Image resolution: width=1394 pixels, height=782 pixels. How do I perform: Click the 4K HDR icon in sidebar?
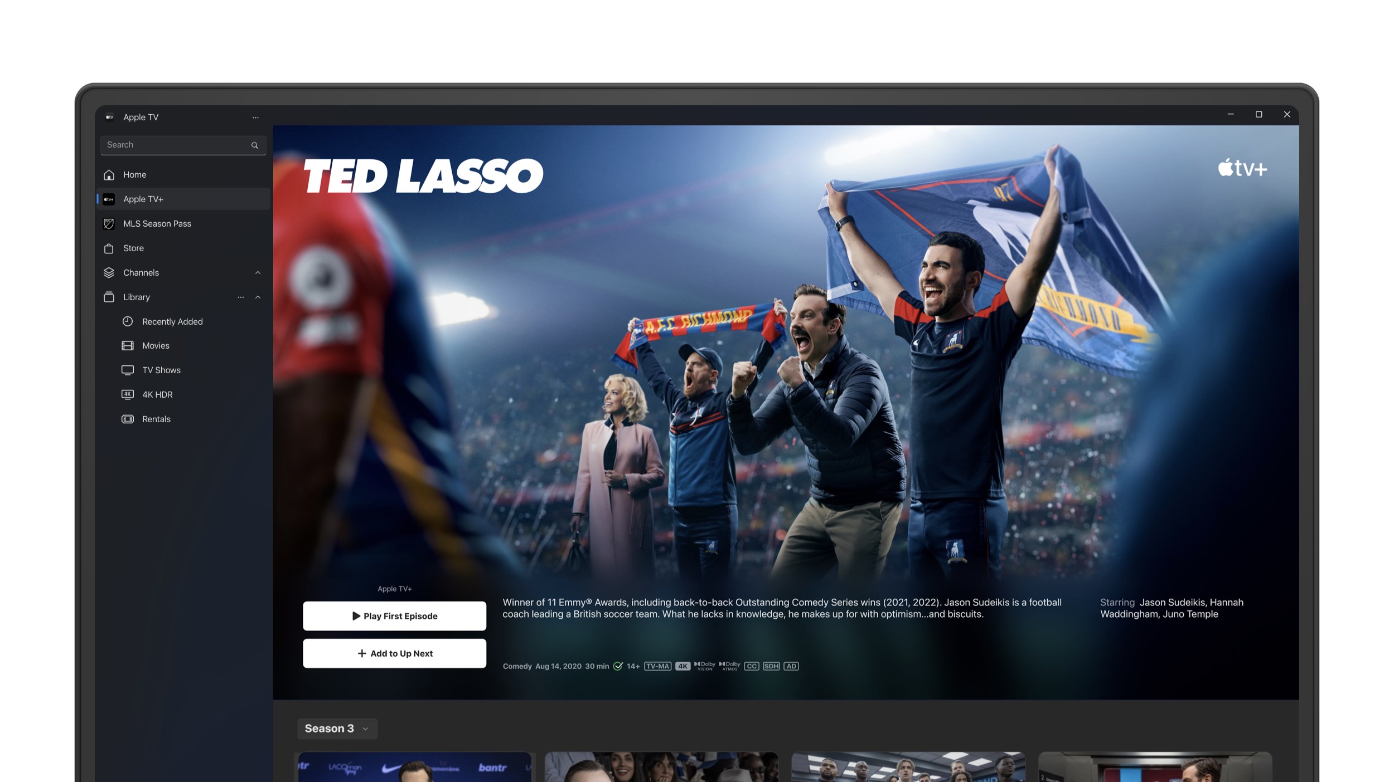[127, 394]
